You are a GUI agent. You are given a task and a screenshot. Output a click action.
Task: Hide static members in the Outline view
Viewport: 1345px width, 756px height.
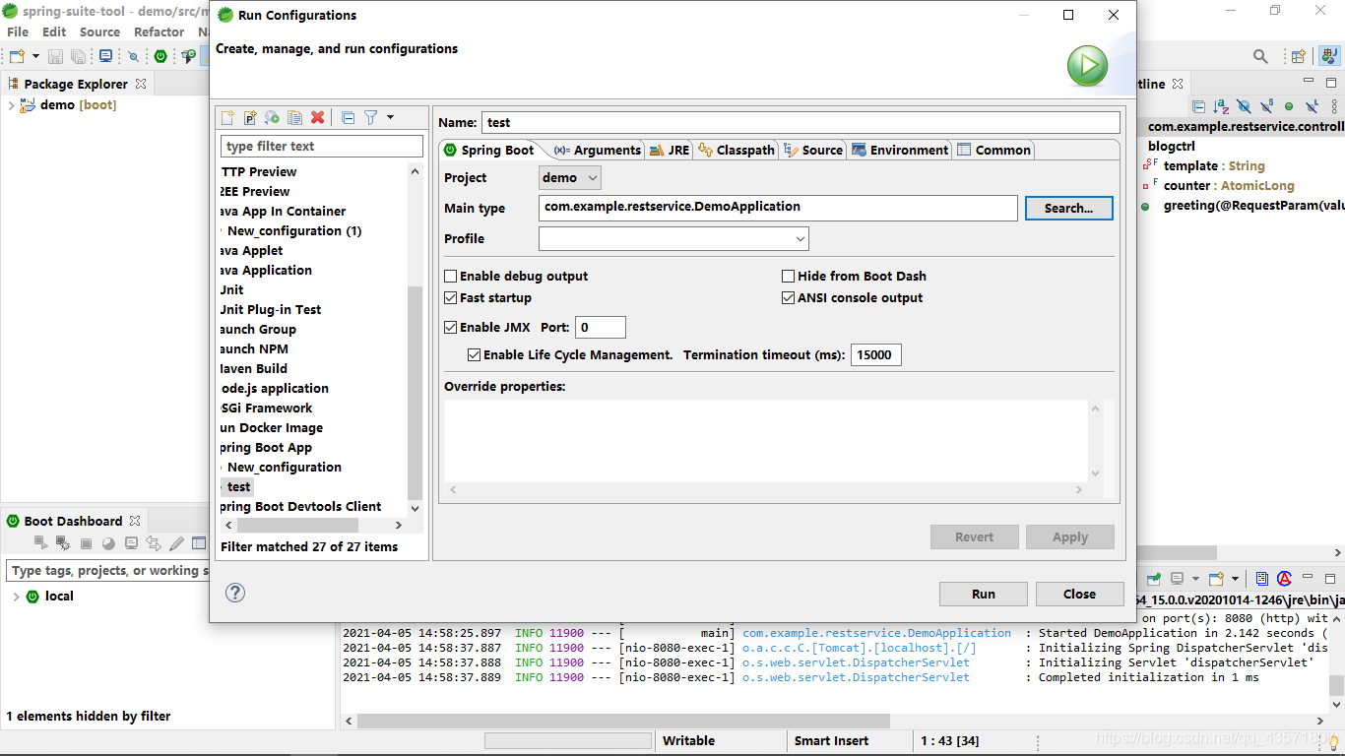[x=1266, y=106]
